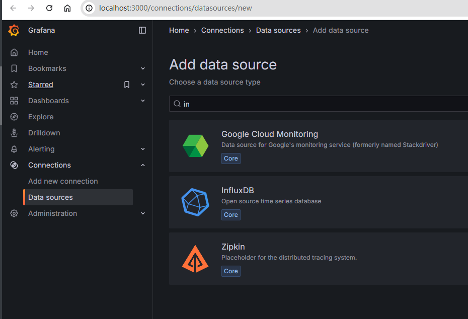Click the Administration gear icon
The width and height of the screenshot is (468, 319).
tap(14, 213)
